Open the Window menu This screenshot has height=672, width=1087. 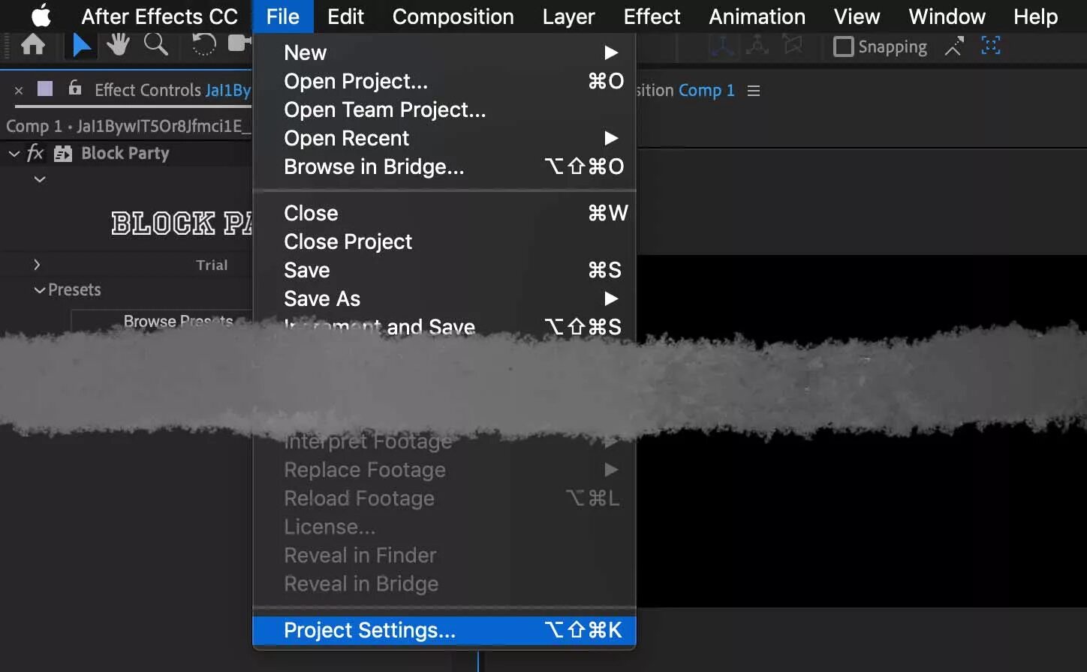[947, 16]
